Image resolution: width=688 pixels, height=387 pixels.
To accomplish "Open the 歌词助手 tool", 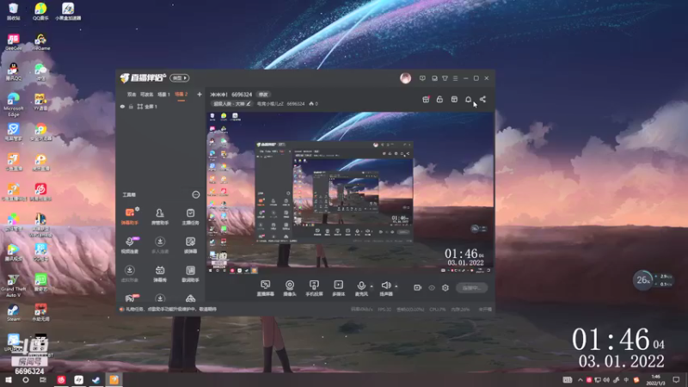I will [x=190, y=273].
